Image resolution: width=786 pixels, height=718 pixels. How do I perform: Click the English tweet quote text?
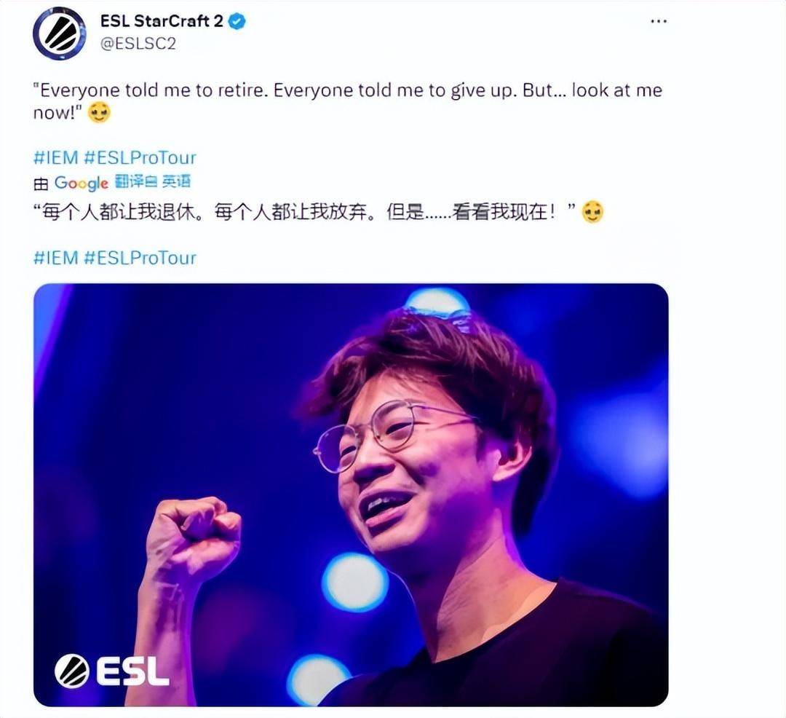(x=347, y=101)
